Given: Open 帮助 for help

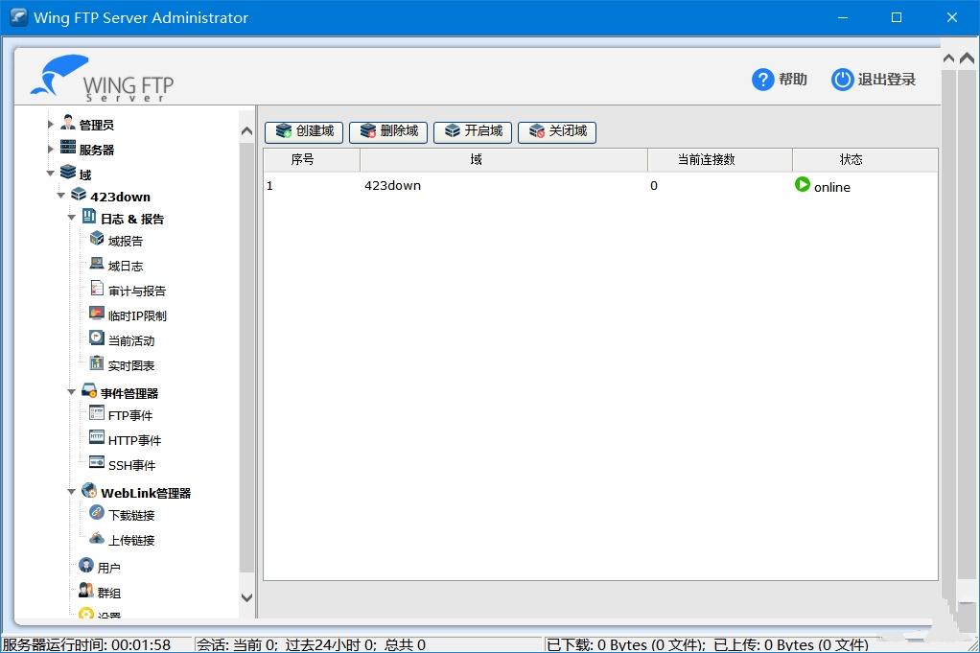Looking at the screenshot, I should (x=780, y=80).
